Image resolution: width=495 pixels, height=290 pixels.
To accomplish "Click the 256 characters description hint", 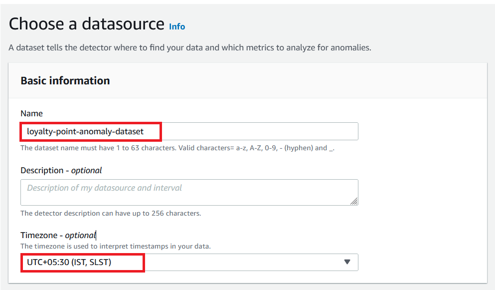I will [x=111, y=214].
